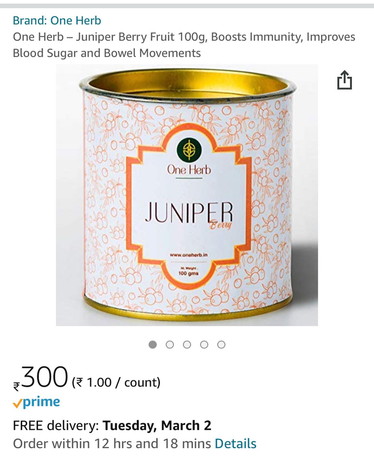Viewport: 374px width, 468px height.
Task: Click www.oneherb.in on the tin label
Action: click(189, 255)
